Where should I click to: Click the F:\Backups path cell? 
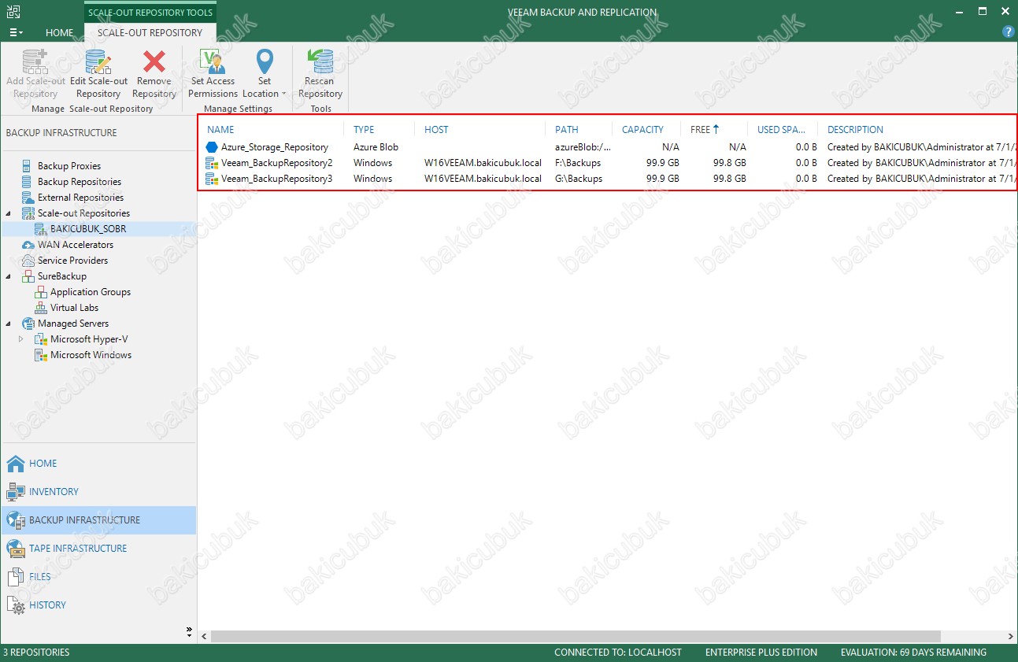tap(578, 163)
